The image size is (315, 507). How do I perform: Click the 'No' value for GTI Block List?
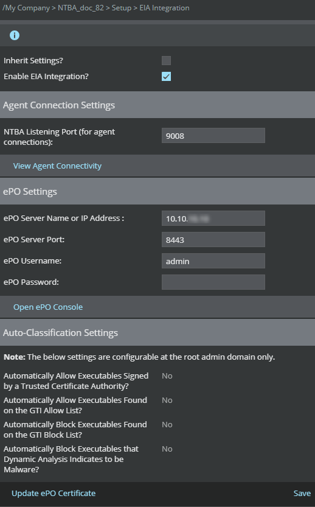click(x=167, y=424)
